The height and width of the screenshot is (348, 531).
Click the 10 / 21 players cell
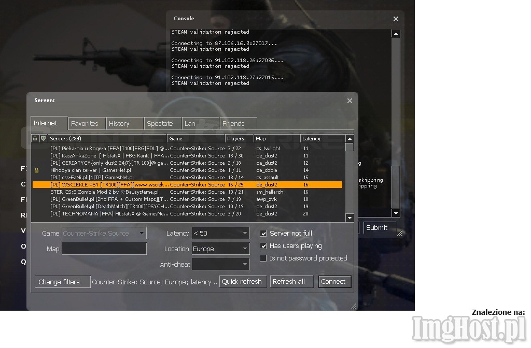(236, 192)
